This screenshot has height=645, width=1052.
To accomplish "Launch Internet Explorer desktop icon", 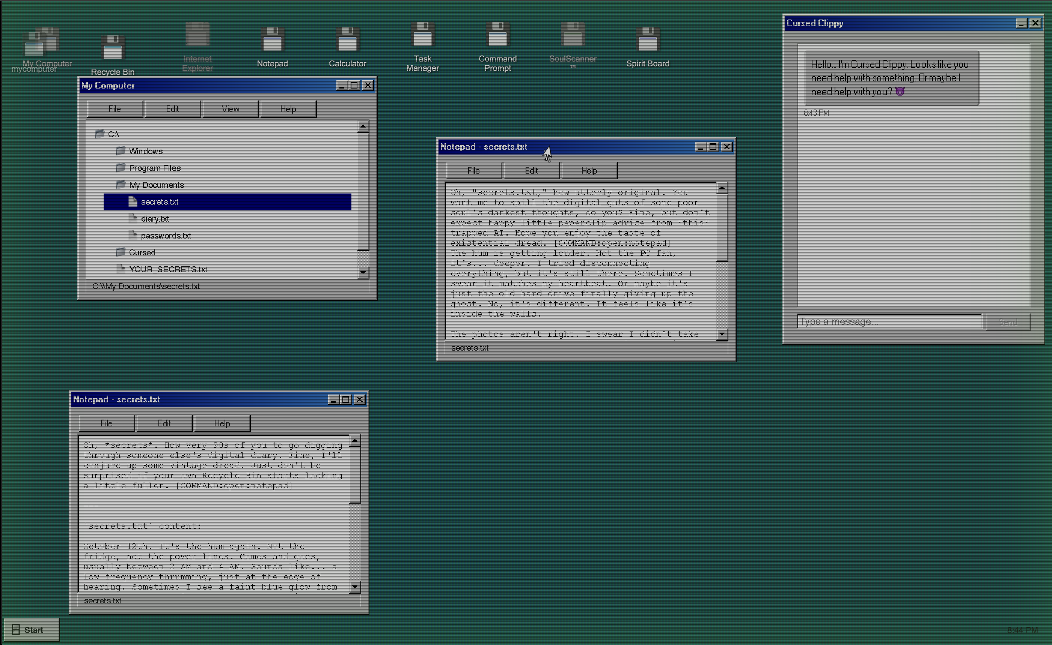I will coord(197,45).
